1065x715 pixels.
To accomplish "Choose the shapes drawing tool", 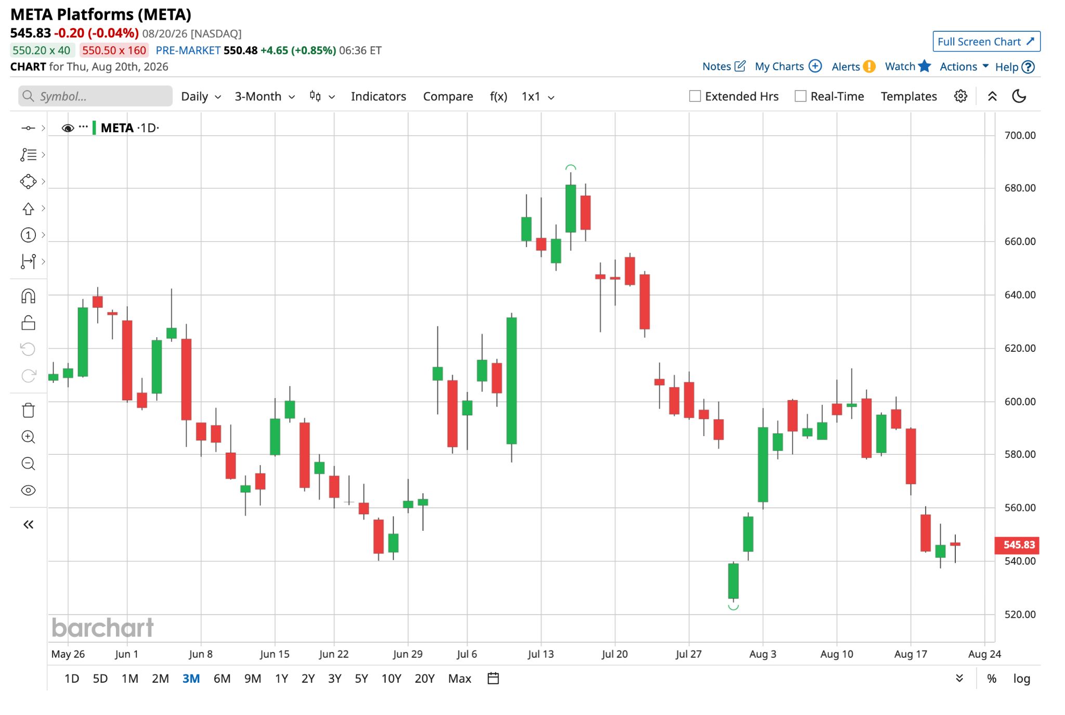I will pos(28,182).
